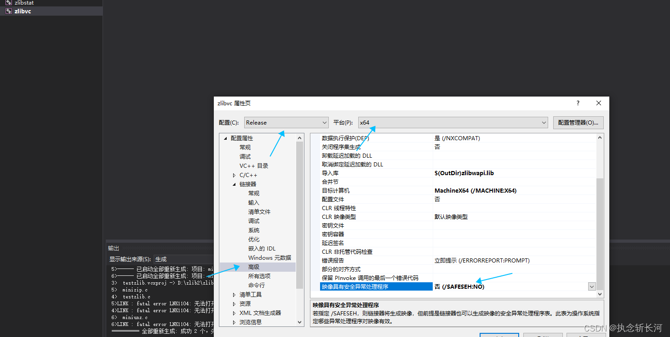Select 输入 under 链接器
The width and height of the screenshot is (670, 337).
click(254, 203)
